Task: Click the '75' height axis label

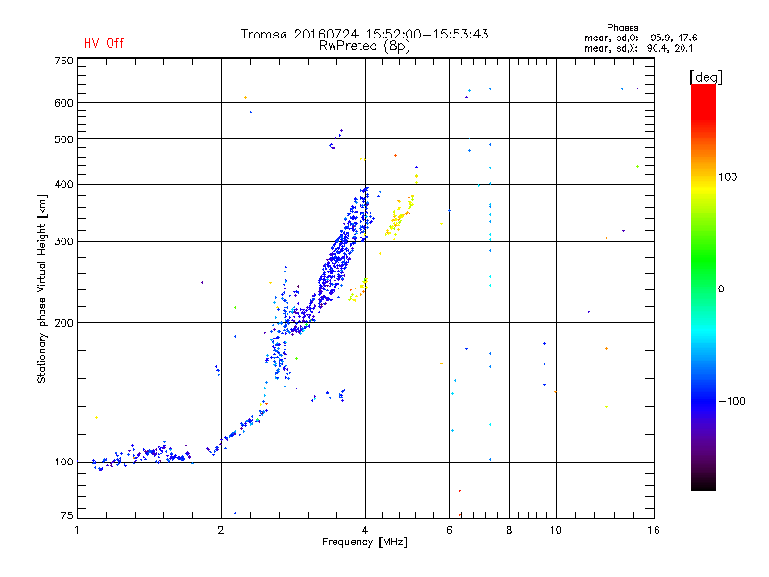Action: point(66,515)
